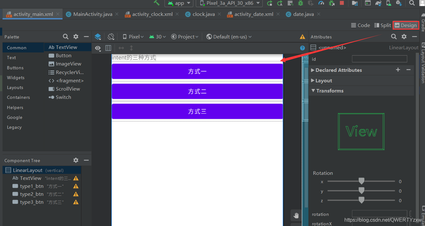Open the API version 30 dropdown
The width and height of the screenshot is (425, 226).
click(157, 37)
